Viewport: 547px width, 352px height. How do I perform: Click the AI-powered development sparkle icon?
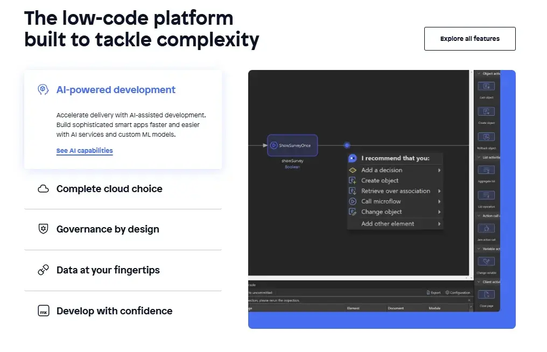(43, 89)
